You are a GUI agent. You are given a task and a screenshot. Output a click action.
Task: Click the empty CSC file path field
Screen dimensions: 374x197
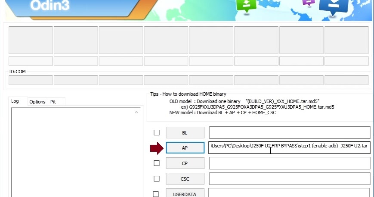[290, 178]
